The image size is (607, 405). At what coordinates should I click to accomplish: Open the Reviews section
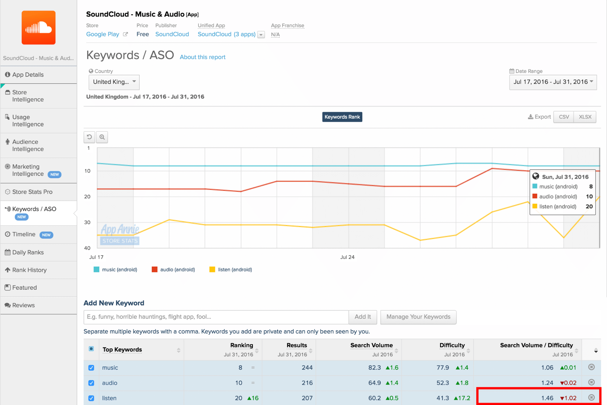coord(23,305)
